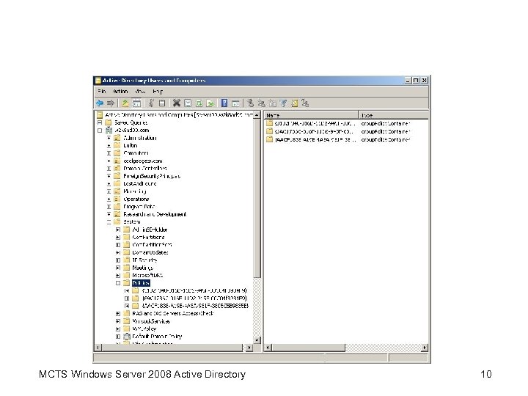Select the ComPartitions node

(148, 237)
